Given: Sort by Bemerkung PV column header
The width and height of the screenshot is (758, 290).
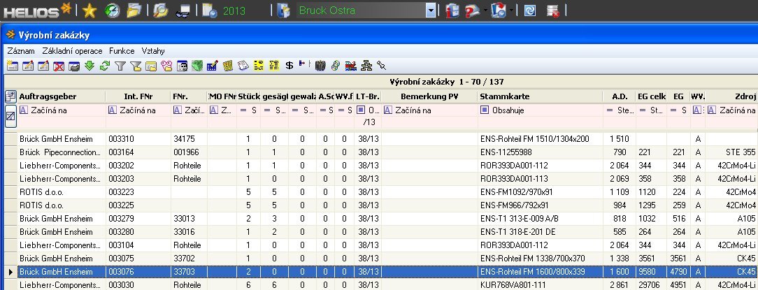Looking at the screenshot, I should click(430, 96).
